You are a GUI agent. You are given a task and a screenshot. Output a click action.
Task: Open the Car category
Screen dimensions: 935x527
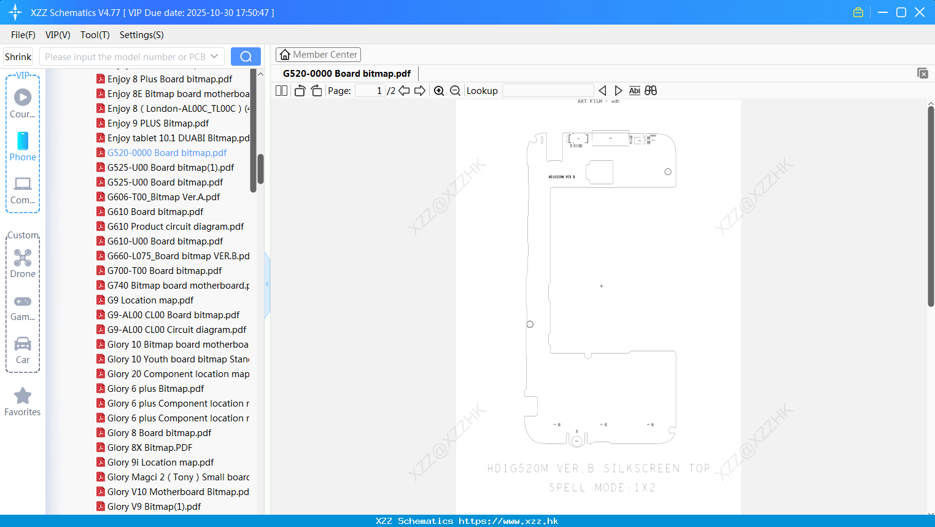(x=23, y=350)
